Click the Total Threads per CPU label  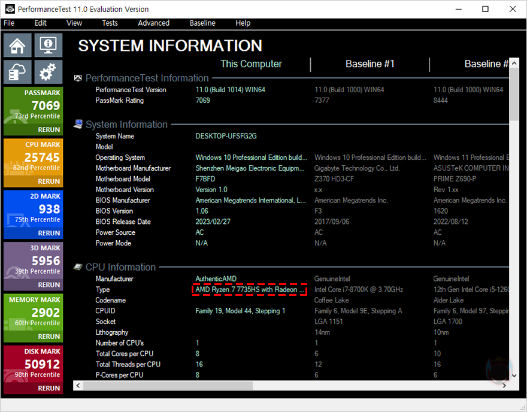(128, 364)
